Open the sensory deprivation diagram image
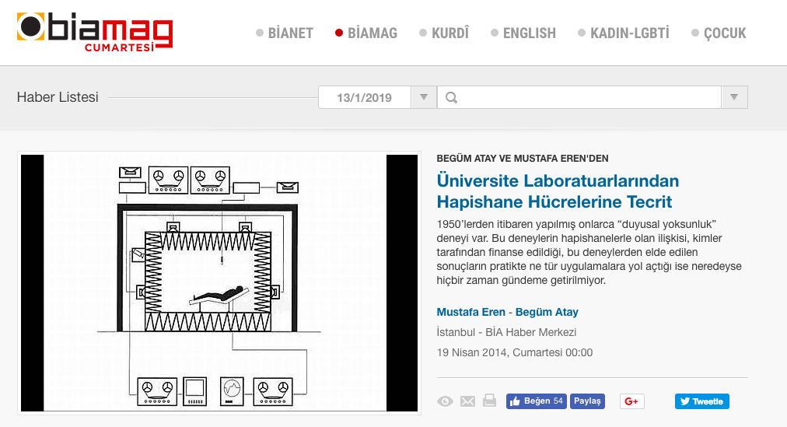This screenshot has width=787, height=427. (x=219, y=283)
